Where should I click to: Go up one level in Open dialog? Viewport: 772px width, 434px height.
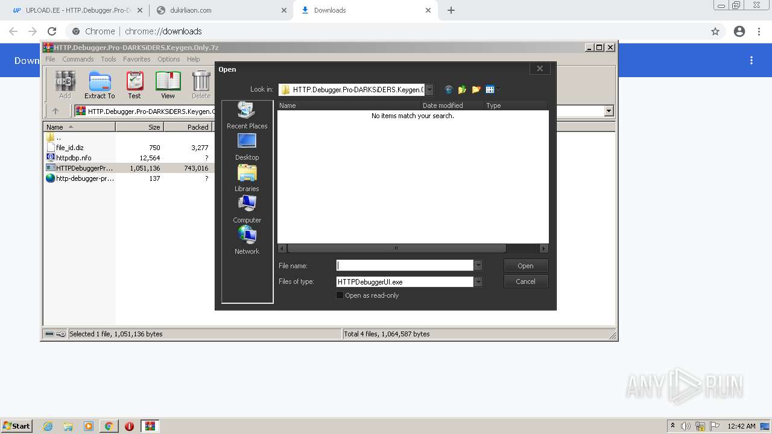[x=462, y=90]
